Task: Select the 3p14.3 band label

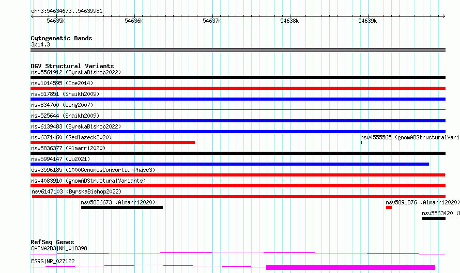Action: 40,44
